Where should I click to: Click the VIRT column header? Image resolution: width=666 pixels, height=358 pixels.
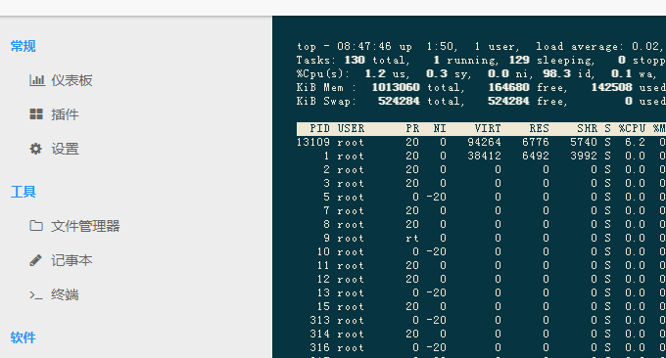coord(488,128)
